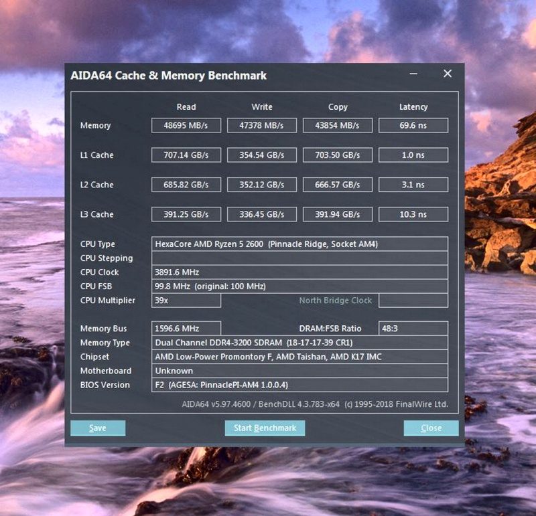Click L2 Cache Latency 3.1 ns
Viewport: 536px width, 516px height.
coord(413,185)
